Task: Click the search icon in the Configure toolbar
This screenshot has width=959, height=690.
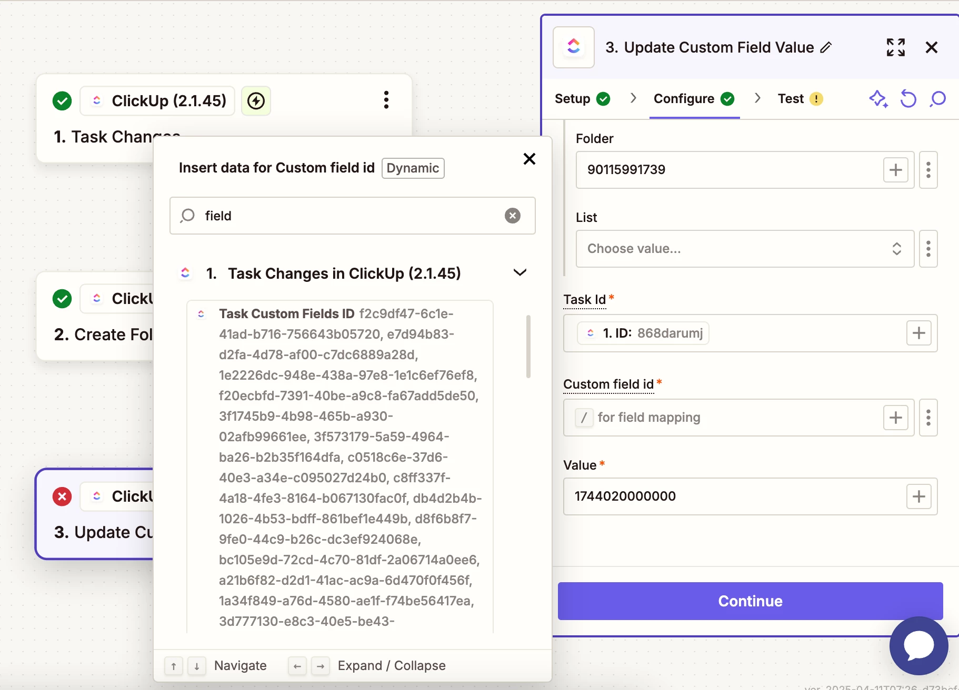Action: tap(937, 99)
